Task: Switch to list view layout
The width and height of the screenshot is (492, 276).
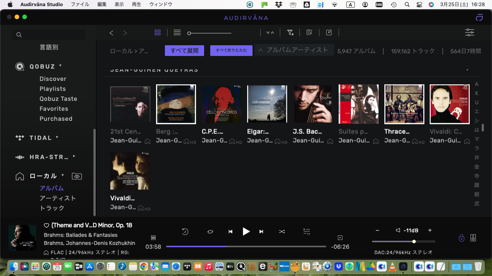Action: click(177, 33)
